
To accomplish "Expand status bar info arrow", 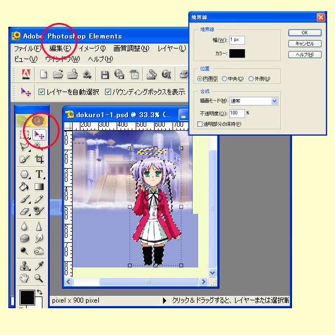I will [165, 300].
